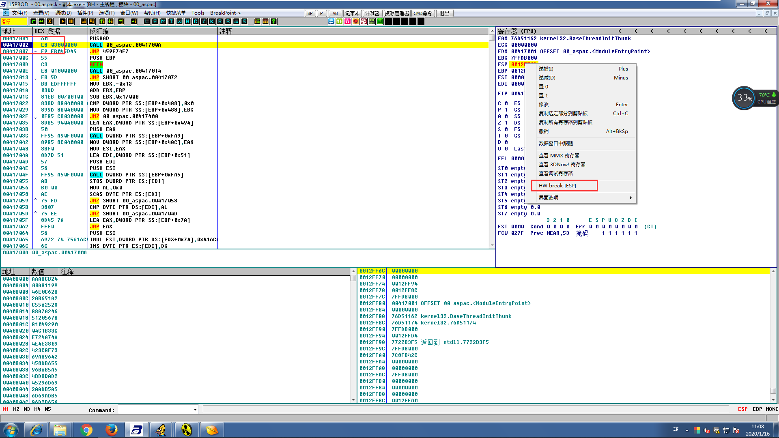
Task: Open the 插件(P) plugins menu
Action: [x=85, y=13]
